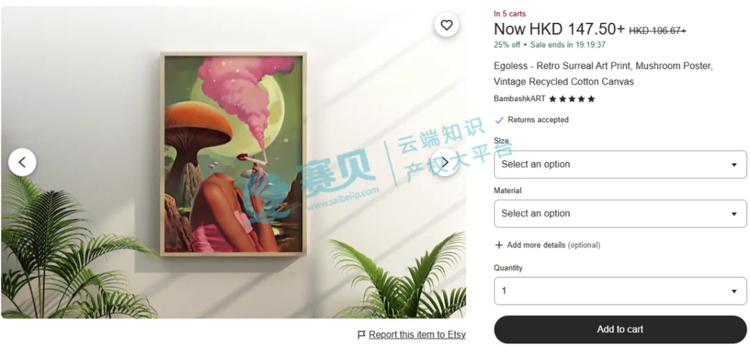Add the item to cart
Screen dimensions: 750x346
coord(620,329)
